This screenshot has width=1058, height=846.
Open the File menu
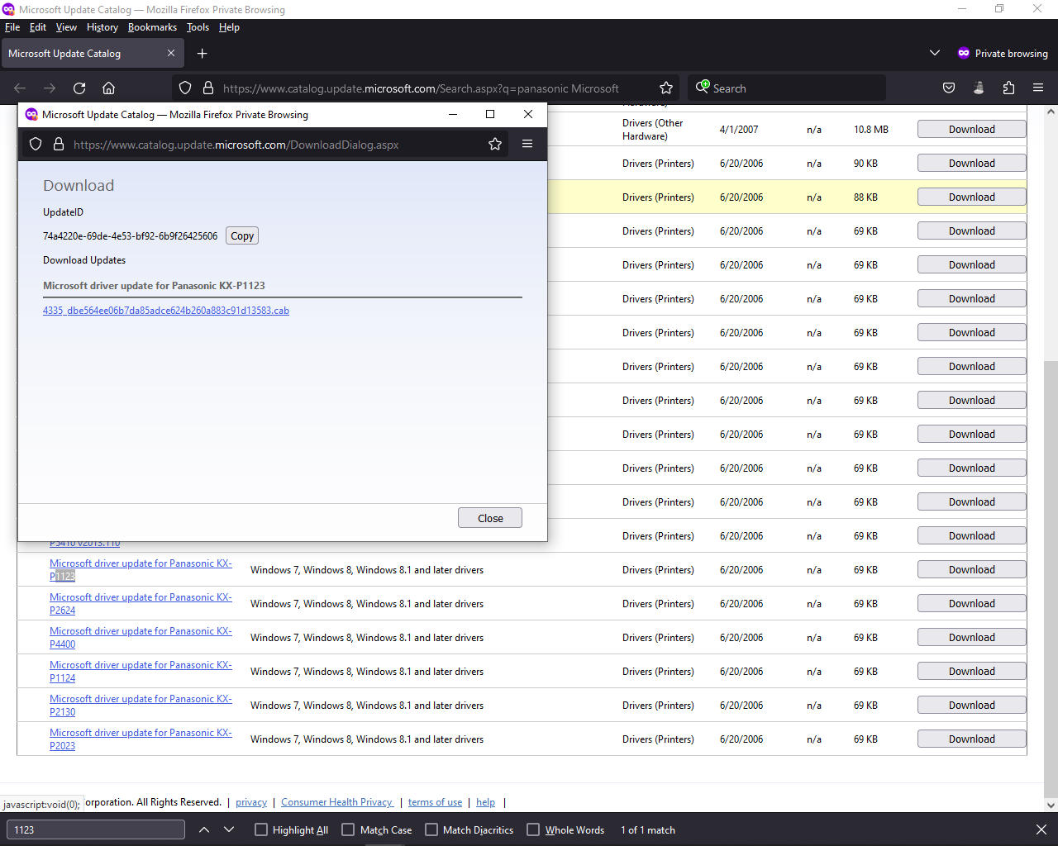coord(12,27)
